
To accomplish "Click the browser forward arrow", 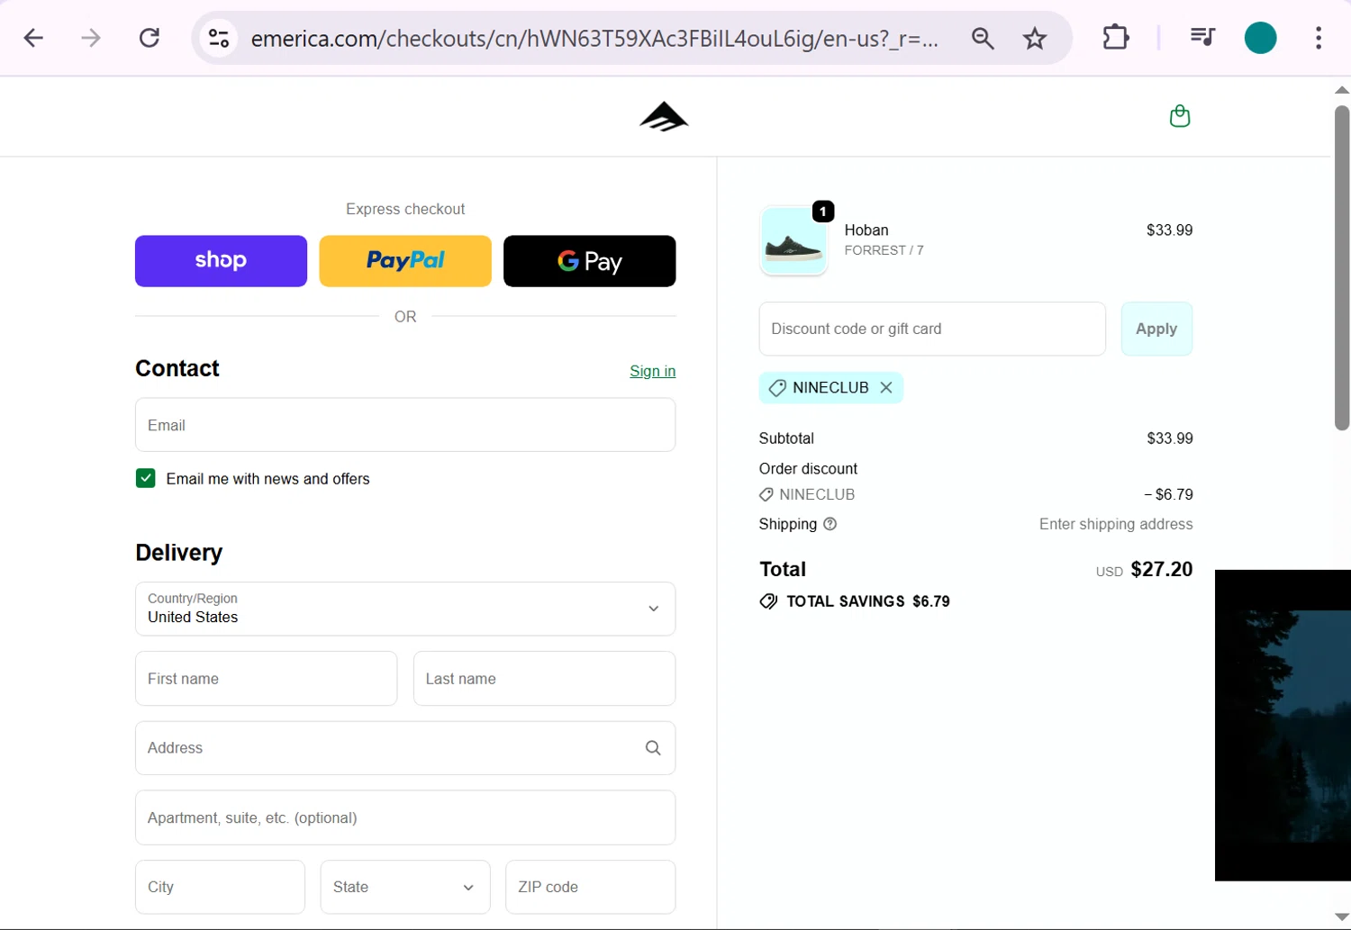I will [91, 38].
